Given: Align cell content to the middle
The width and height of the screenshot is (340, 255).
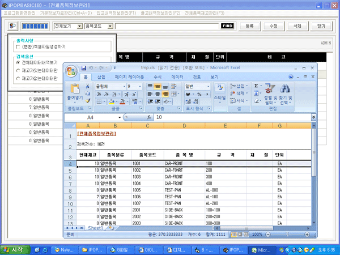Looking at the screenshot, I should 158,86.
